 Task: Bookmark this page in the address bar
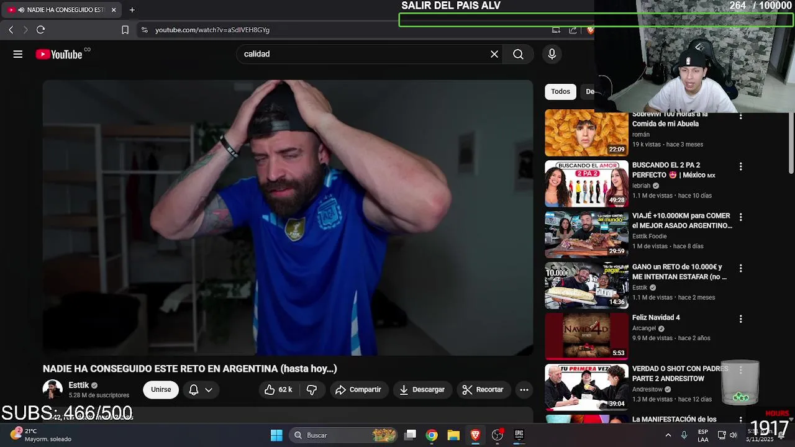pos(125,29)
